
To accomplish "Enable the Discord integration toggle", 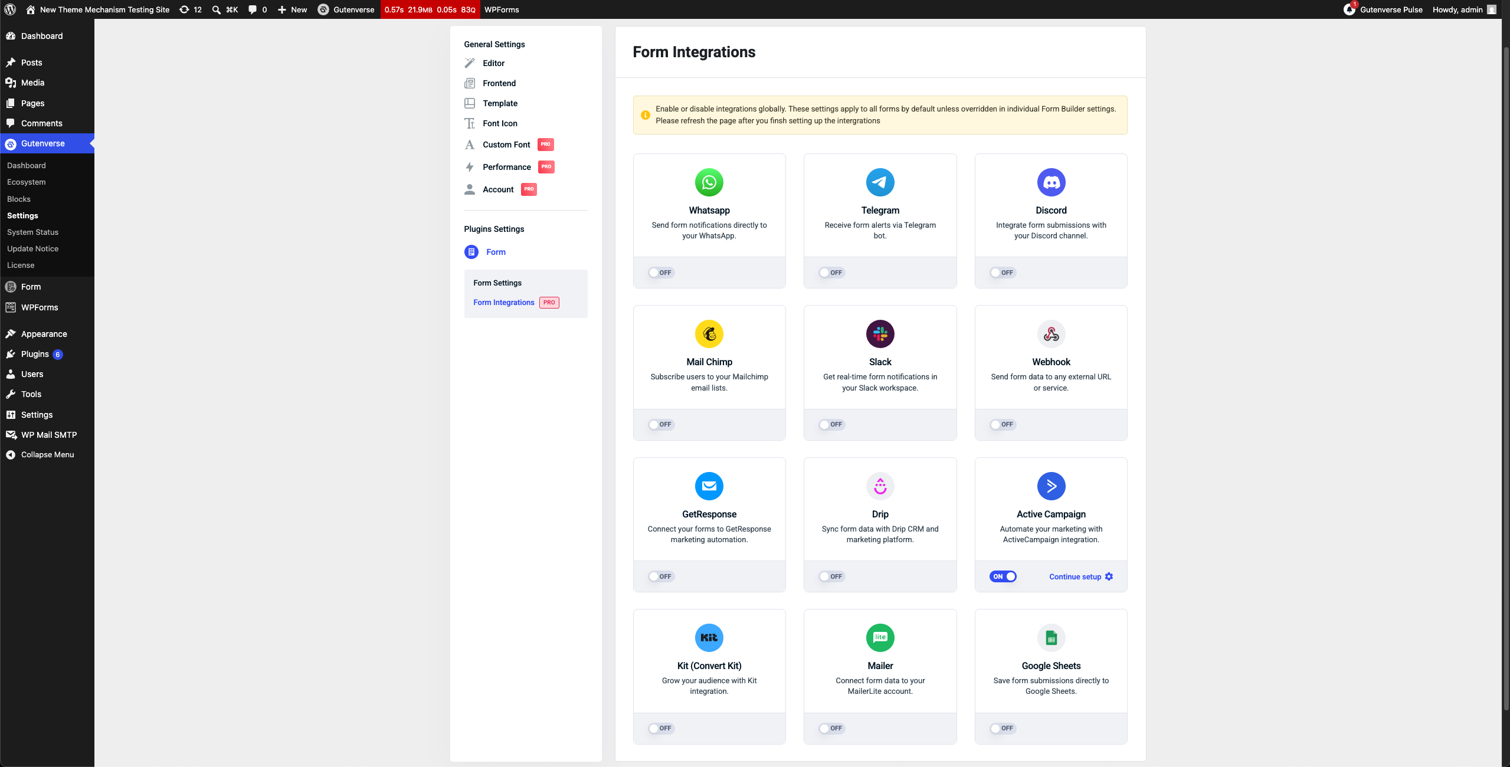I will tap(1003, 273).
